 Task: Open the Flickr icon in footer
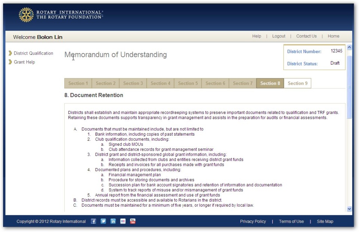click(123, 221)
